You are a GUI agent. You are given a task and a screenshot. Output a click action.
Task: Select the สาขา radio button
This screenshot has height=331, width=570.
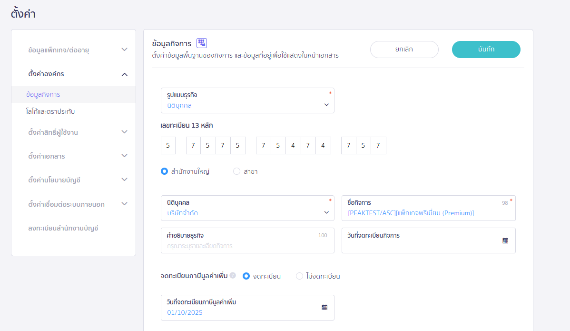coord(236,171)
